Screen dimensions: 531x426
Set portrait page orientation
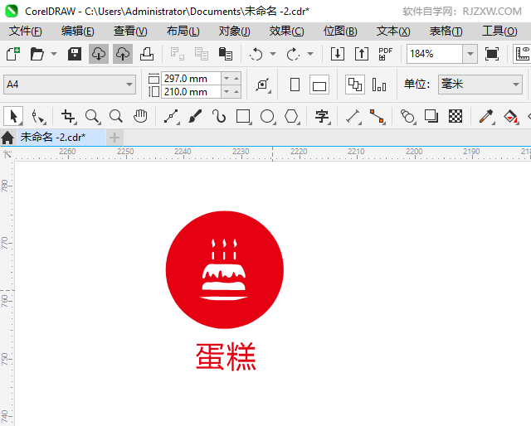tap(295, 85)
